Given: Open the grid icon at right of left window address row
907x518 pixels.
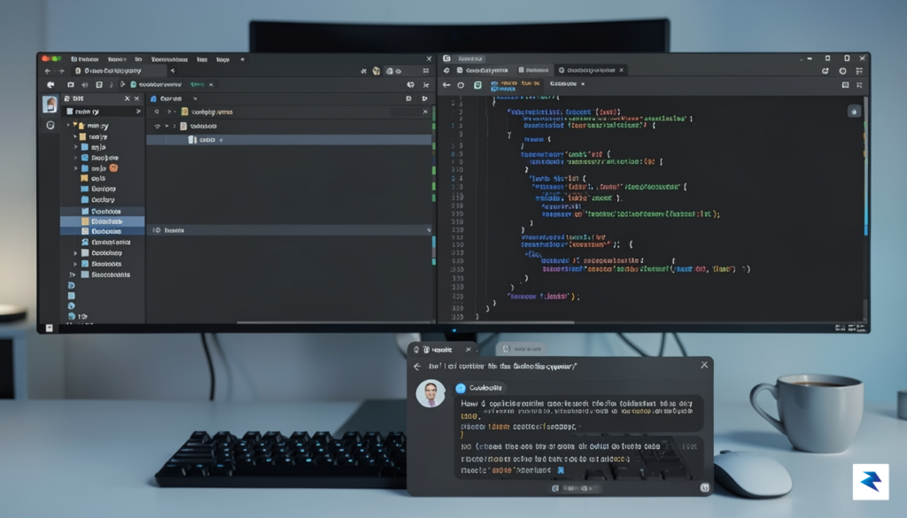Looking at the screenshot, I should (426, 71).
